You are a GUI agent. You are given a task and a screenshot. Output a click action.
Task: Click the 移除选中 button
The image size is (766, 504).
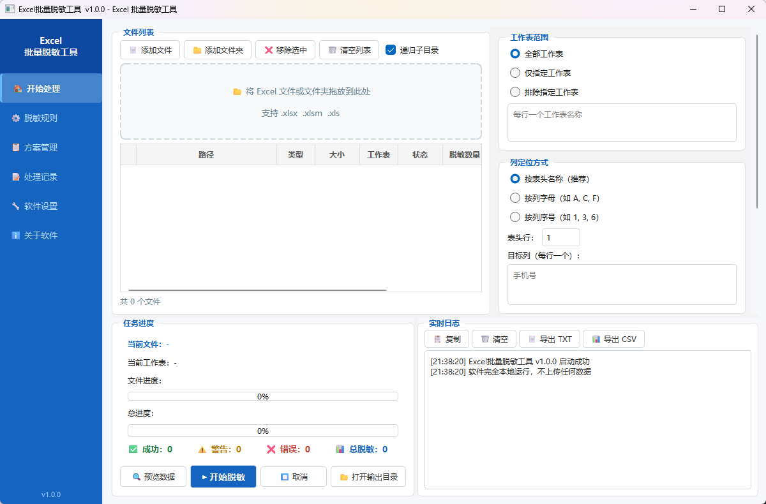pos(285,50)
